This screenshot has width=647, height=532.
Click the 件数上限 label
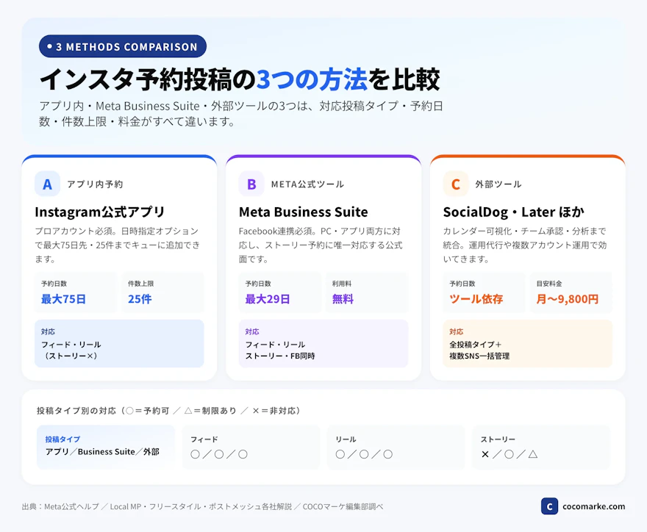click(140, 284)
